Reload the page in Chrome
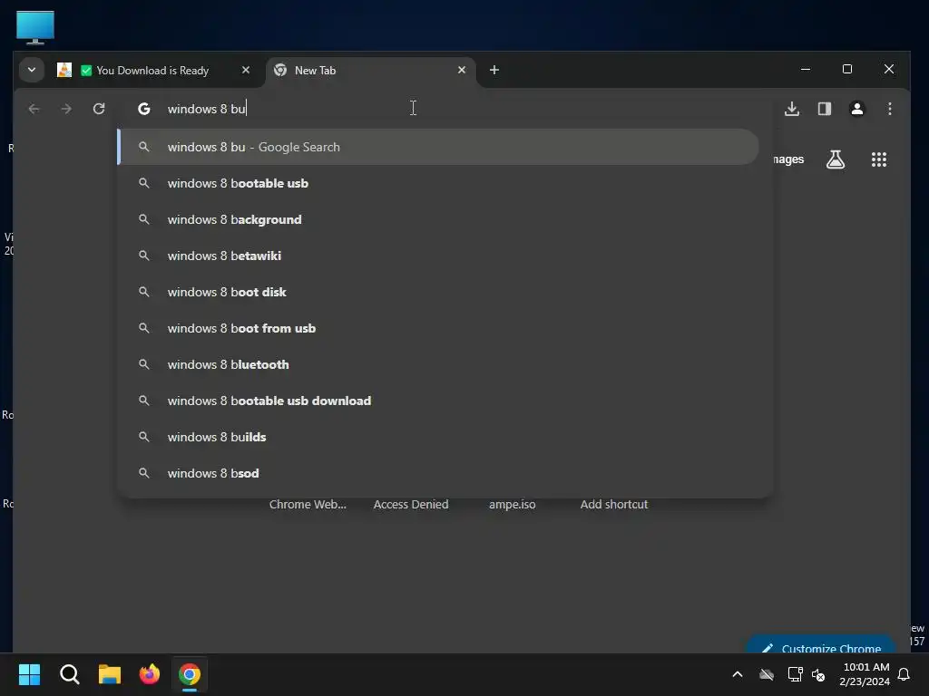 [x=99, y=109]
